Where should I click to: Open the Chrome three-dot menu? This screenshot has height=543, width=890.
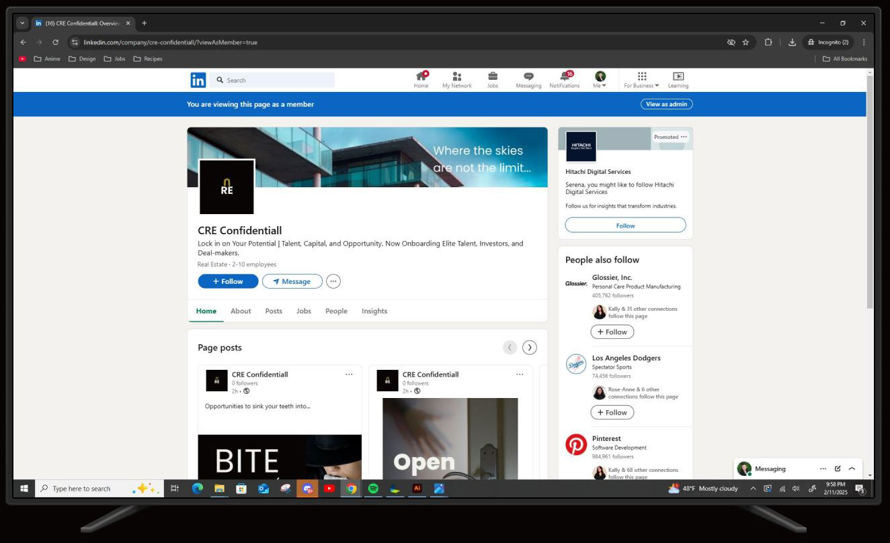(864, 42)
